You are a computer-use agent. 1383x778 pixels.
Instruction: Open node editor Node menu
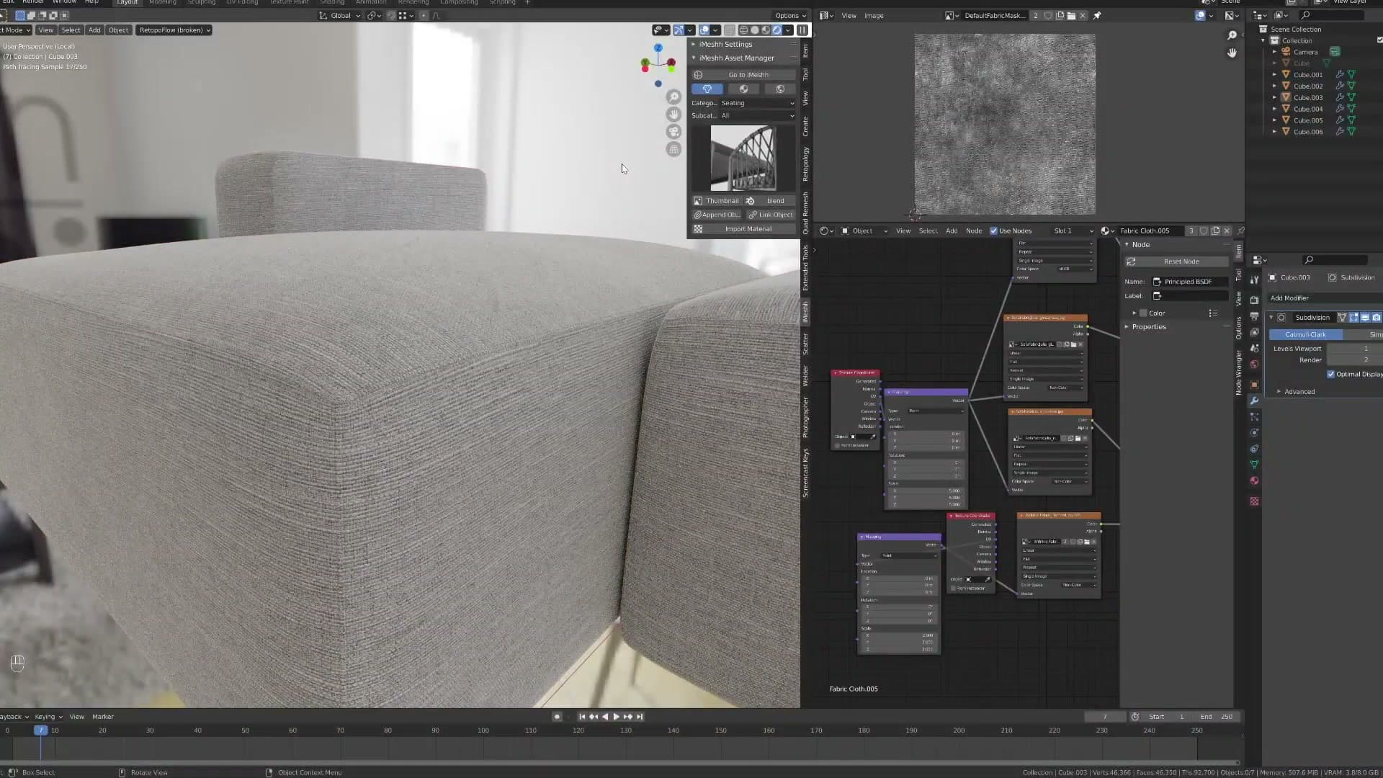[974, 231]
